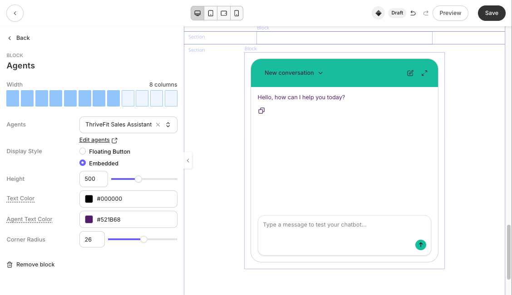512x295 pixels.
Task: Click the Corner Radius value field
Action: (92, 239)
